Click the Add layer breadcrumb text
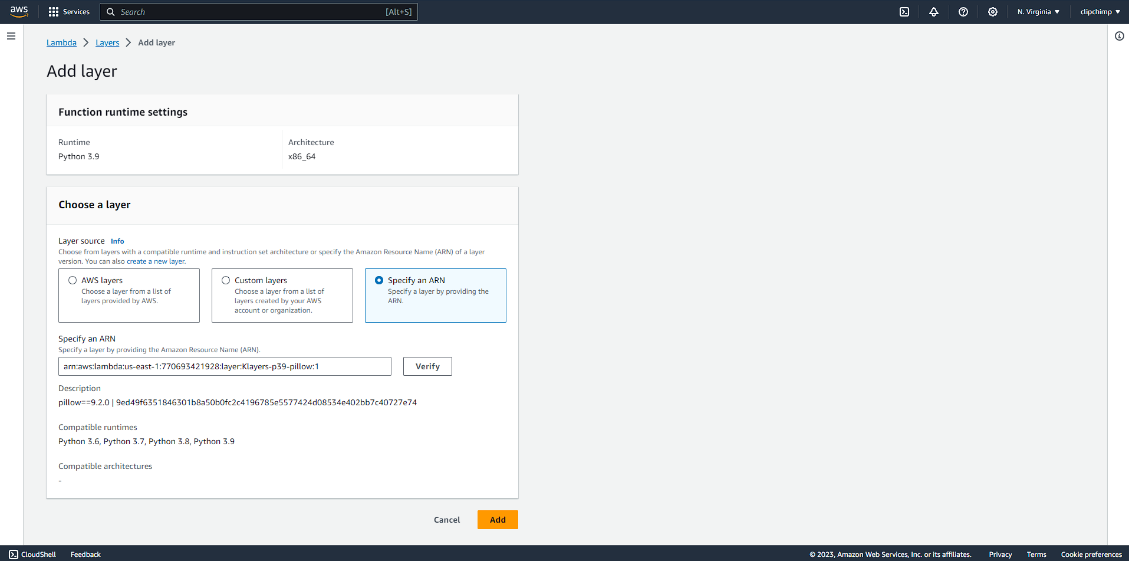Screen dimensions: 1129x561 pos(156,42)
